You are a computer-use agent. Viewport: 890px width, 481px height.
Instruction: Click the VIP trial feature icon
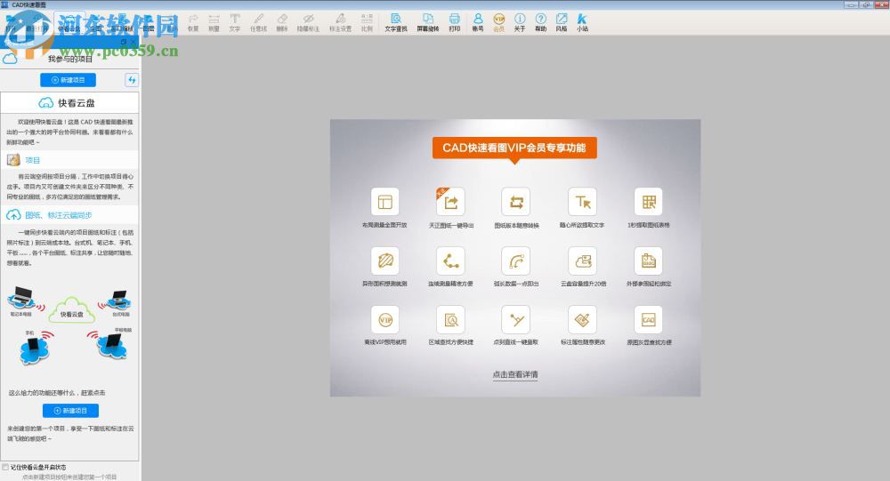pyautogui.click(x=384, y=320)
